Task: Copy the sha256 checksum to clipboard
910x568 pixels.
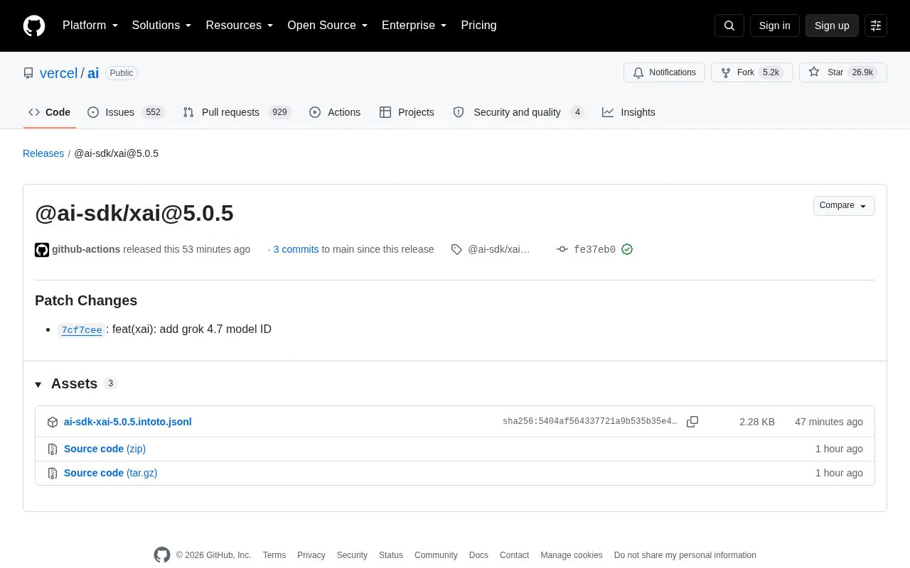Action: [692, 422]
